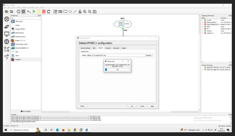Viewport: 235px width, 136px height.
Task: Switch to the HDD tab
Action: pyautogui.click(x=94, y=48)
